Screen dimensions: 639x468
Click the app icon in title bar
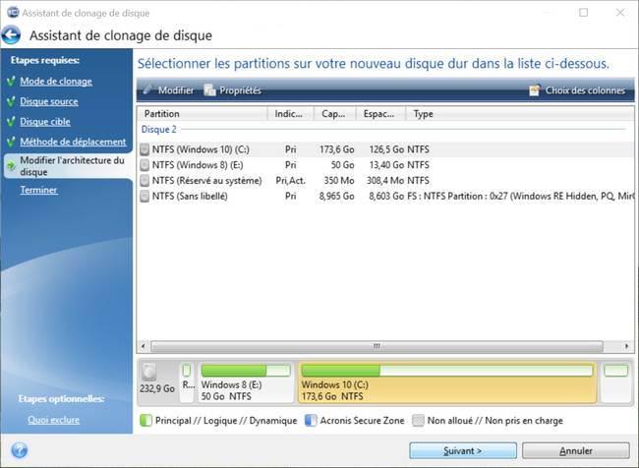13,13
